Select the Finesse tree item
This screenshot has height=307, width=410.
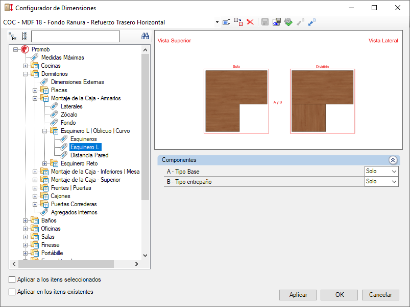pos(50,245)
